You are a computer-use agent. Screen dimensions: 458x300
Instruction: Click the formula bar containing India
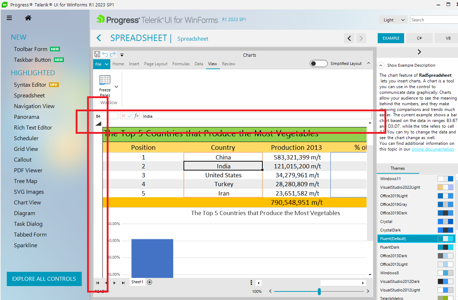click(257, 116)
